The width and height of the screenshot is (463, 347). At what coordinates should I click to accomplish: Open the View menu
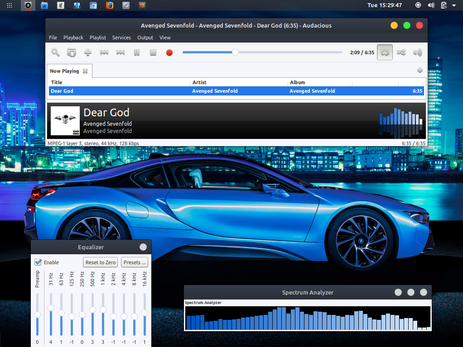coord(165,38)
